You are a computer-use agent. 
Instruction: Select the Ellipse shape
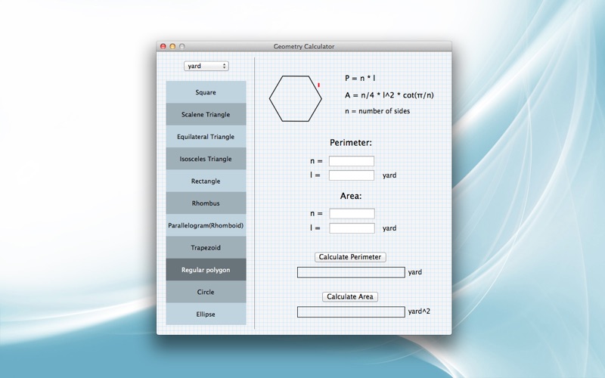(x=206, y=314)
